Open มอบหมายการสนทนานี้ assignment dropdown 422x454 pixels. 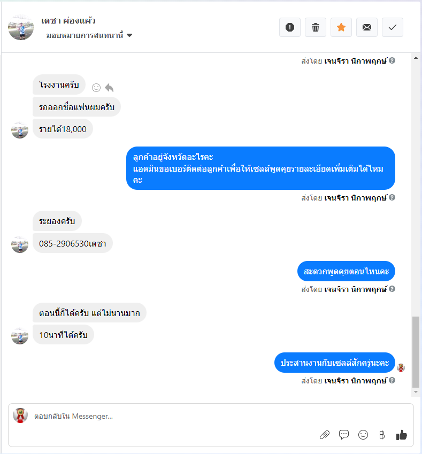point(89,35)
